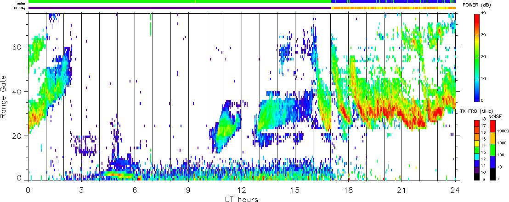Screen dimensions: 509x202
Task: Pick the green swatch in the NOISE legend
Action: tap(493, 150)
